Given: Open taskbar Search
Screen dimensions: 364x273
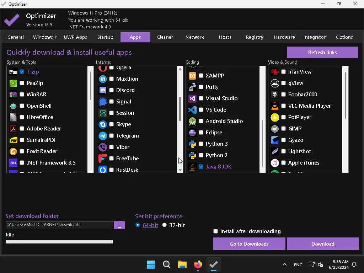Looking at the screenshot, I should coord(167,264).
